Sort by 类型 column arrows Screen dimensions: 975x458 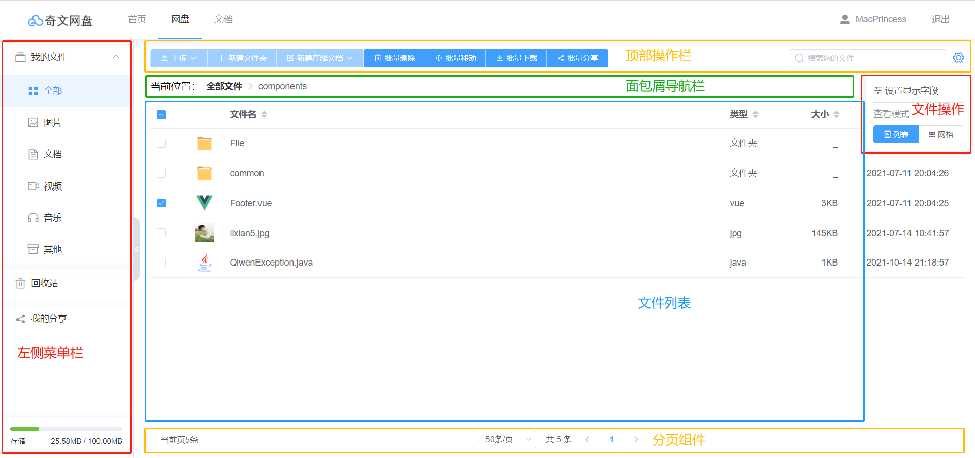tap(756, 115)
